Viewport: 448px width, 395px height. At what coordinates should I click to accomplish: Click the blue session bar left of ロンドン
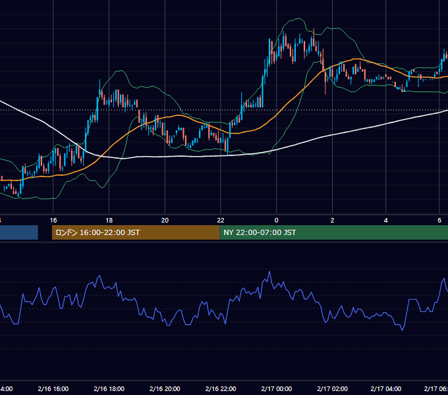click(19, 232)
